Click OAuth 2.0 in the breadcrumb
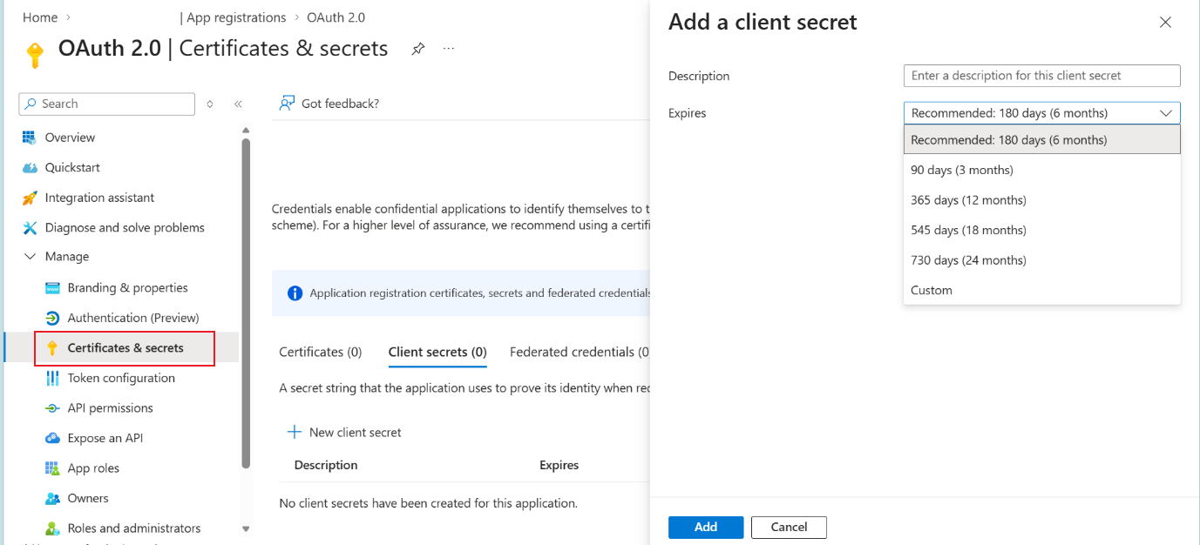This screenshot has height=545, width=1200. tap(336, 17)
